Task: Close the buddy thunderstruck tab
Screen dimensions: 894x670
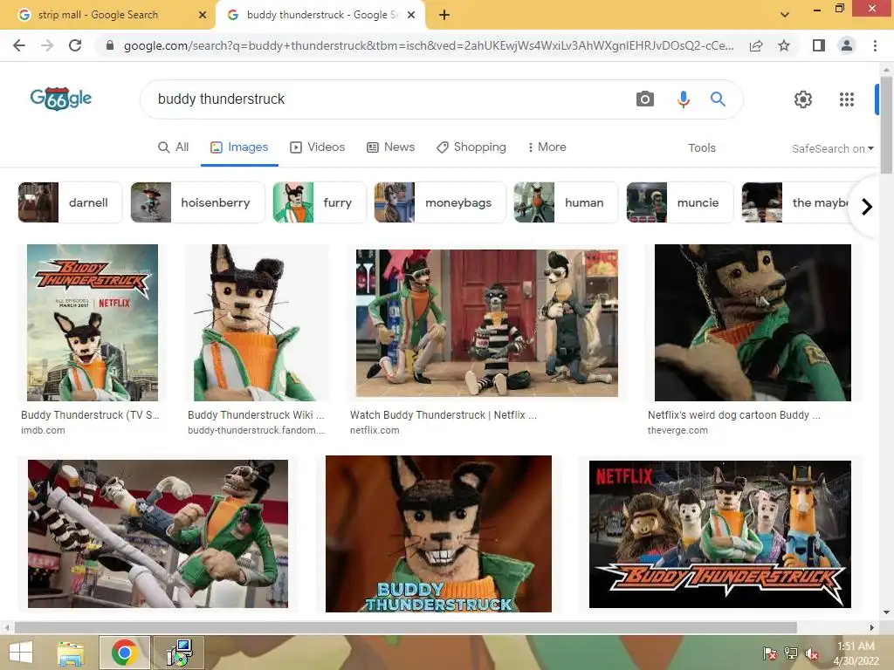Action: pyautogui.click(x=411, y=16)
